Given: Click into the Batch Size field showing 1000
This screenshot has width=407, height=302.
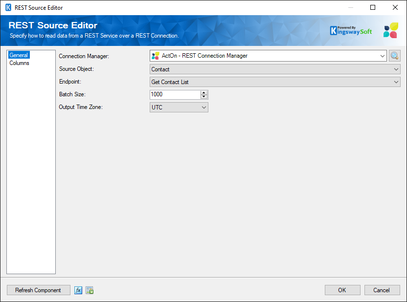Looking at the screenshot, I should (175, 94).
